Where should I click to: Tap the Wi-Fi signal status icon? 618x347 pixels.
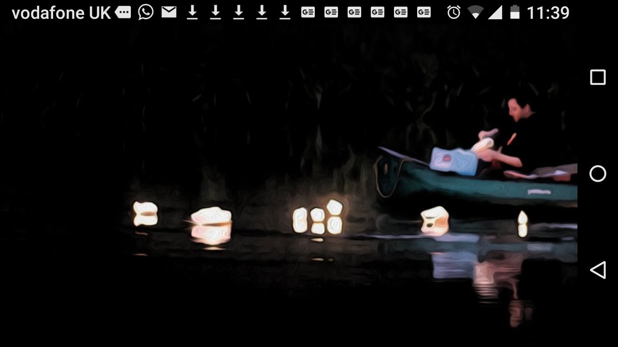click(476, 13)
